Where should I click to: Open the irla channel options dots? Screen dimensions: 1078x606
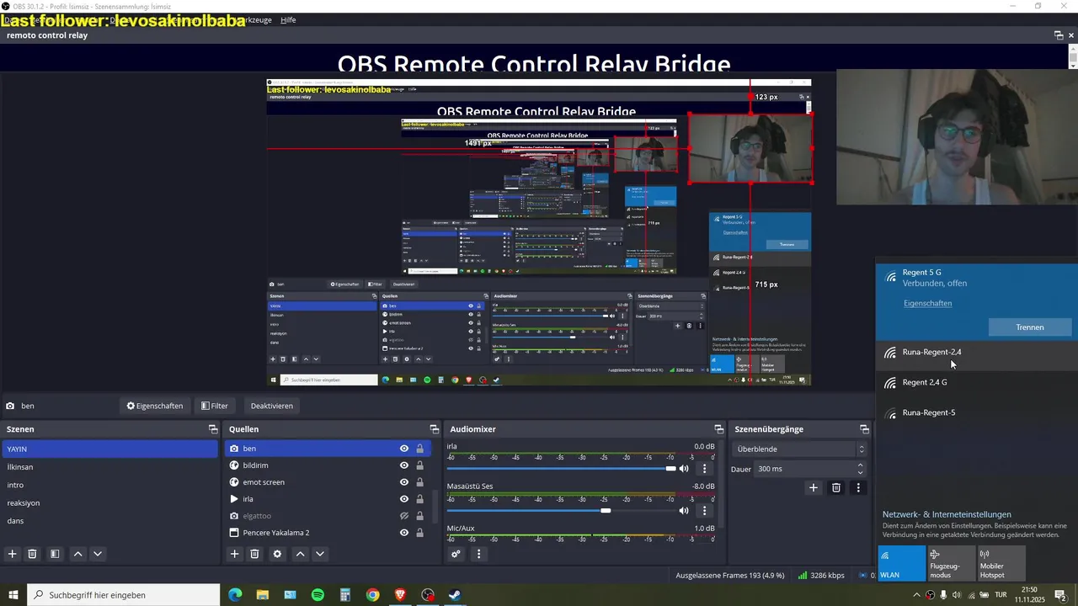coord(705,469)
